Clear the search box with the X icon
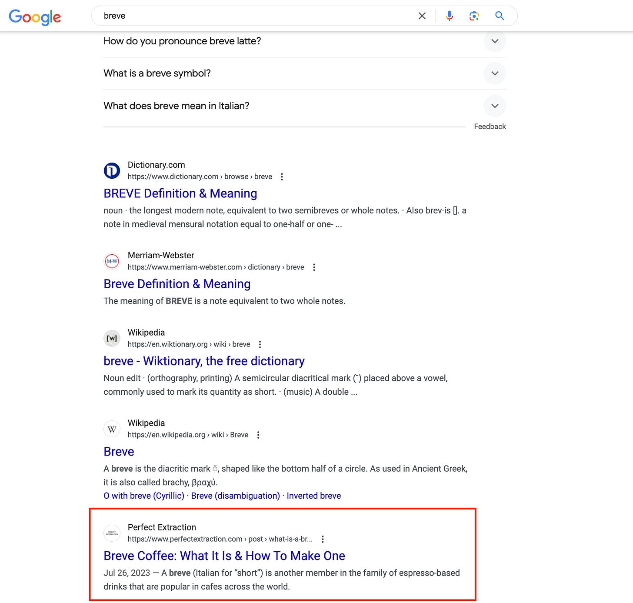 pyautogui.click(x=422, y=16)
